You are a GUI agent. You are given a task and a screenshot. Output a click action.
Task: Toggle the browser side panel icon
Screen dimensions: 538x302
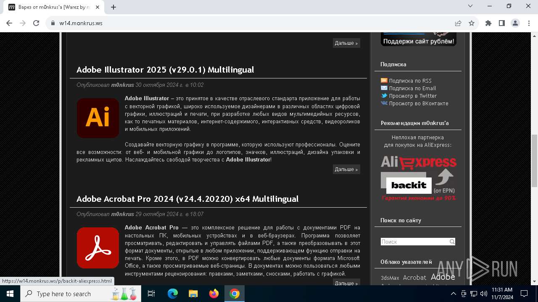point(502,23)
